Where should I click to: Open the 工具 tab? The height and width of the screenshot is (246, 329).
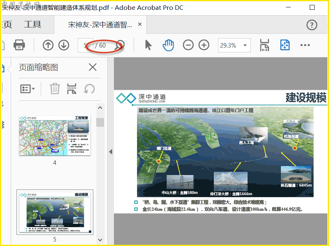click(x=32, y=25)
